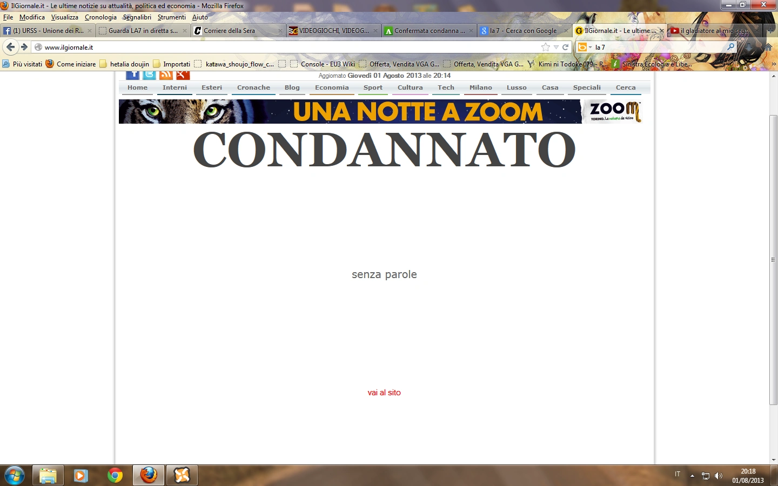778x486 pixels.
Task: Click the Una Notte a Zoom banner ad
Action: (380, 111)
